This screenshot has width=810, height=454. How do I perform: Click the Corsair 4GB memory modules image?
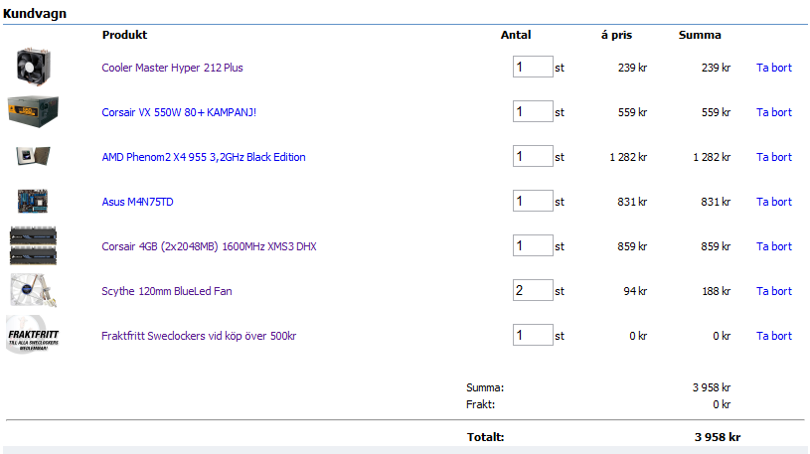(33, 245)
